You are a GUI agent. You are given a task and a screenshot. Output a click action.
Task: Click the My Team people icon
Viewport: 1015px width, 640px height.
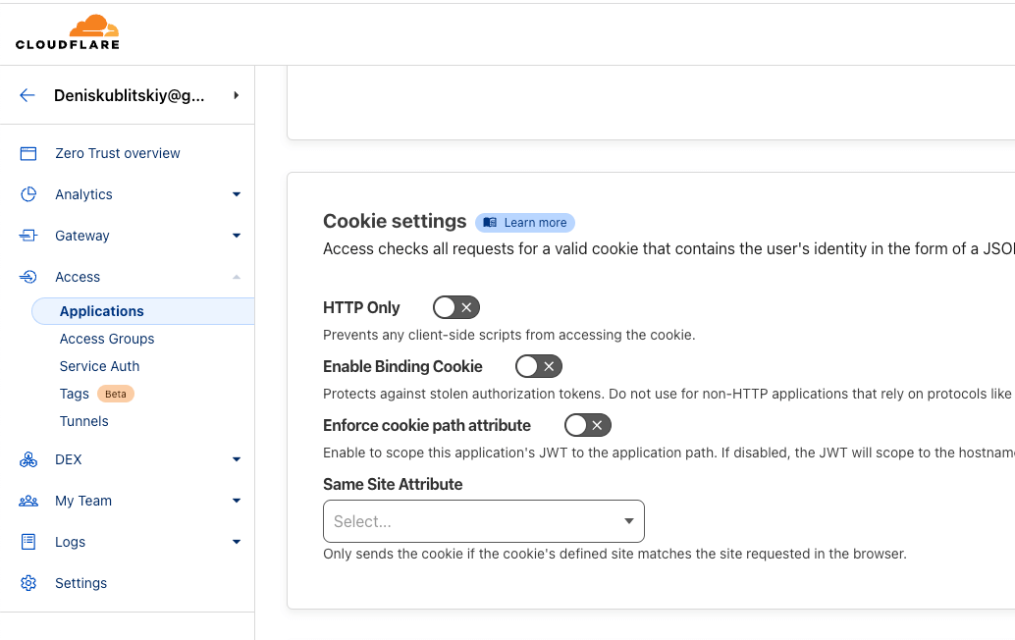28,501
